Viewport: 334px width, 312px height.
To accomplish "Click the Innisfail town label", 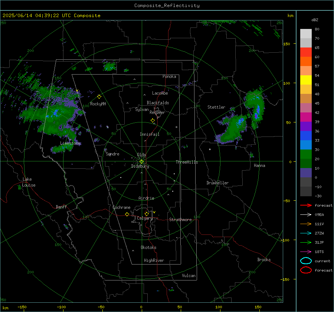I will tap(150, 134).
